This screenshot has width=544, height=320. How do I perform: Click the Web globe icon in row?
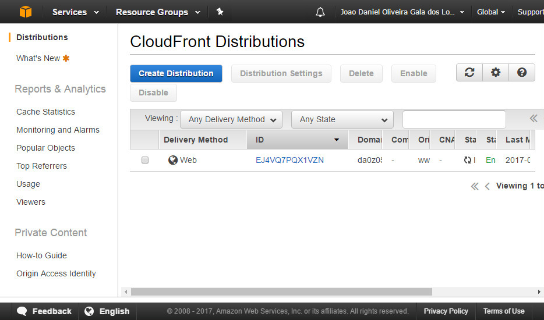click(x=173, y=160)
